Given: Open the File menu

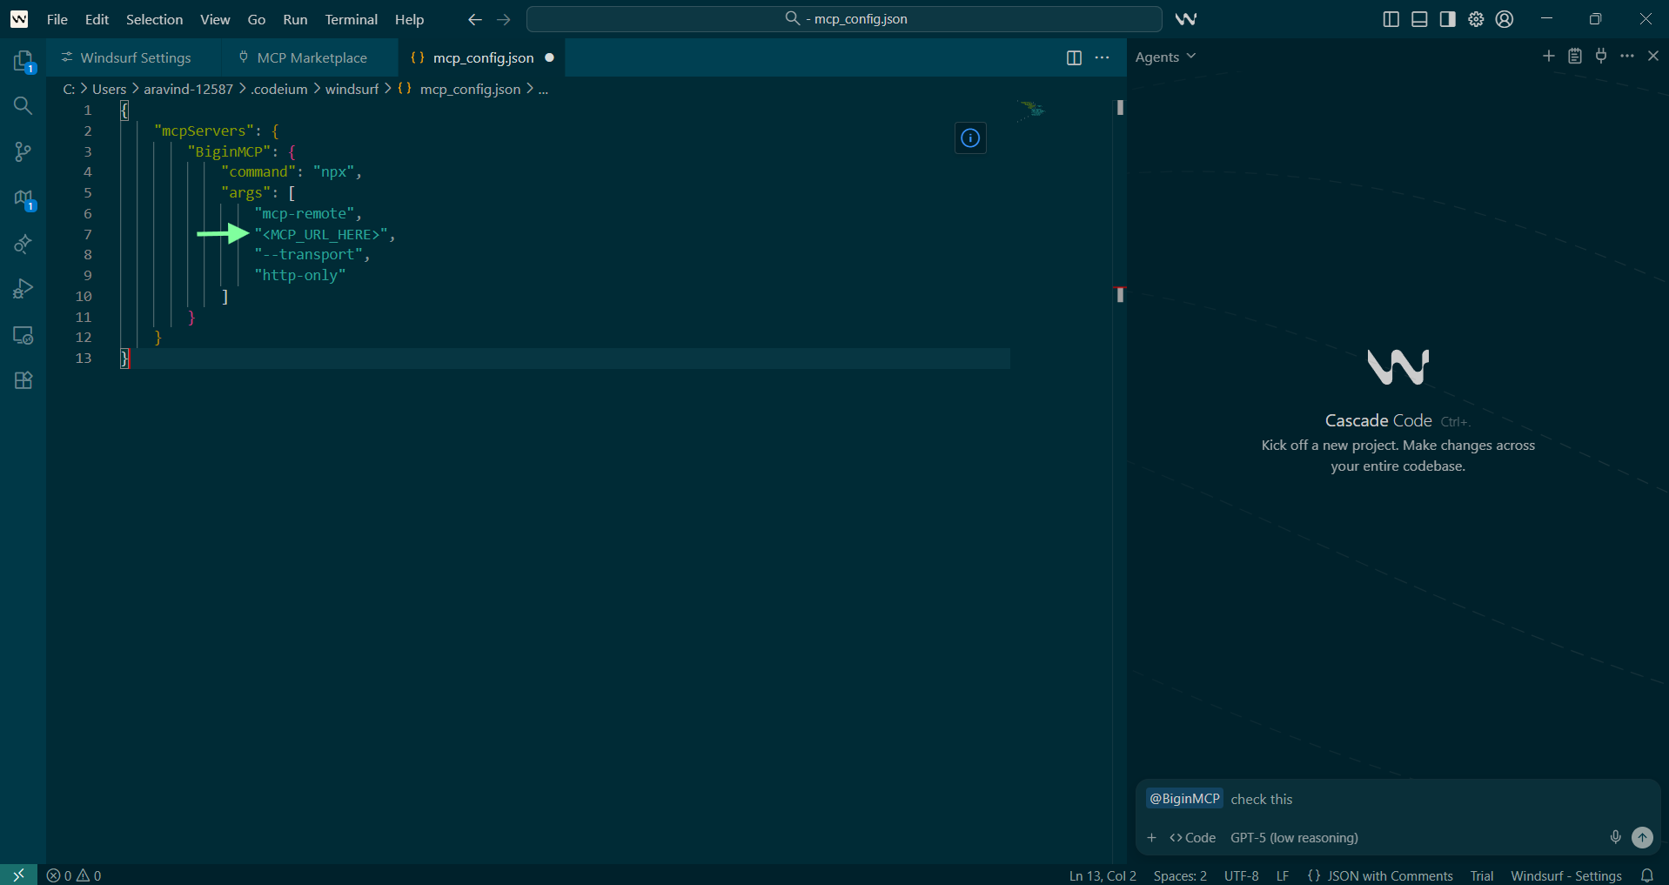Looking at the screenshot, I should pyautogui.click(x=57, y=19).
